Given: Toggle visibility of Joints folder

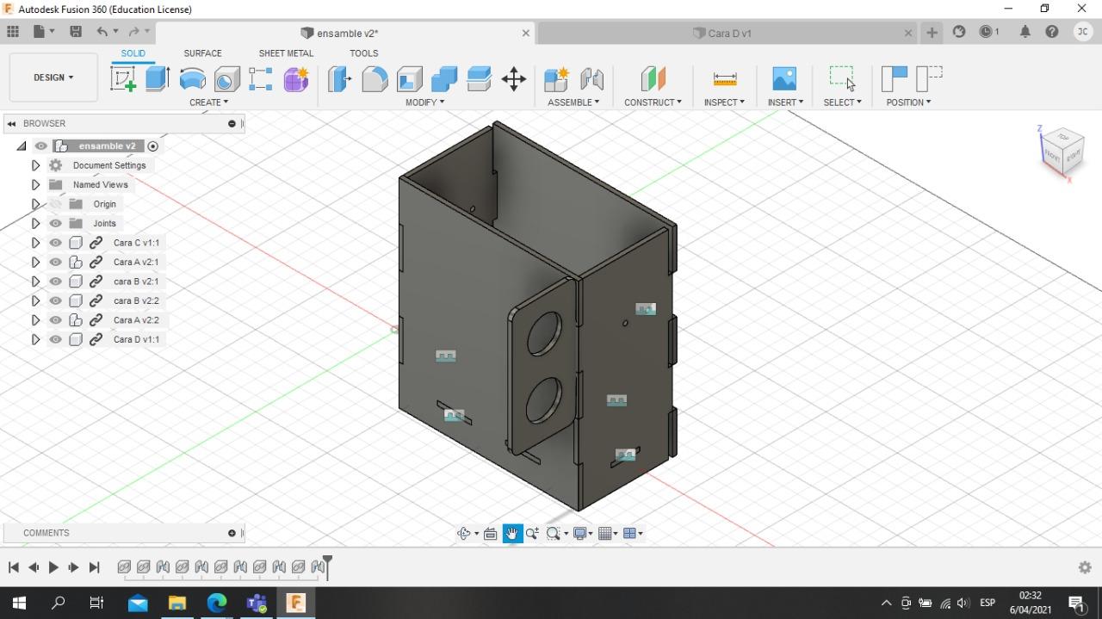Looking at the screenshot, I should (56, 223).
